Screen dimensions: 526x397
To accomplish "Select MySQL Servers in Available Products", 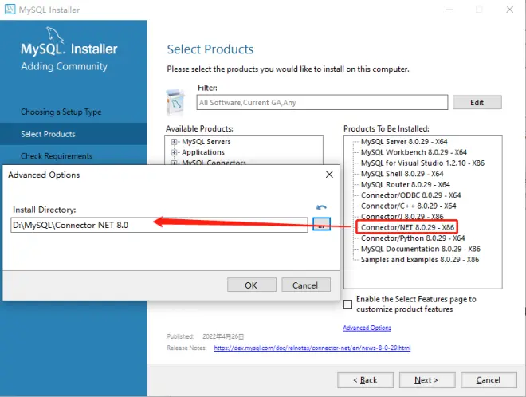I will [206, 142].
